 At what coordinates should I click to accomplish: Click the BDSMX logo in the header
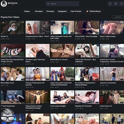9,4
